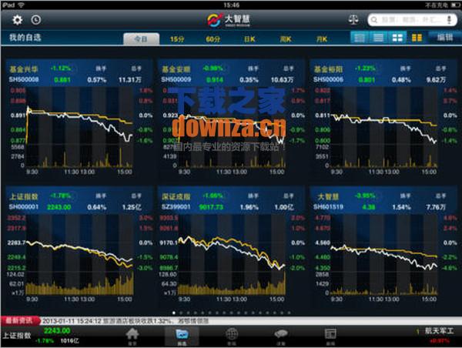Select the yellow six-grid layout view

point(417,38)
